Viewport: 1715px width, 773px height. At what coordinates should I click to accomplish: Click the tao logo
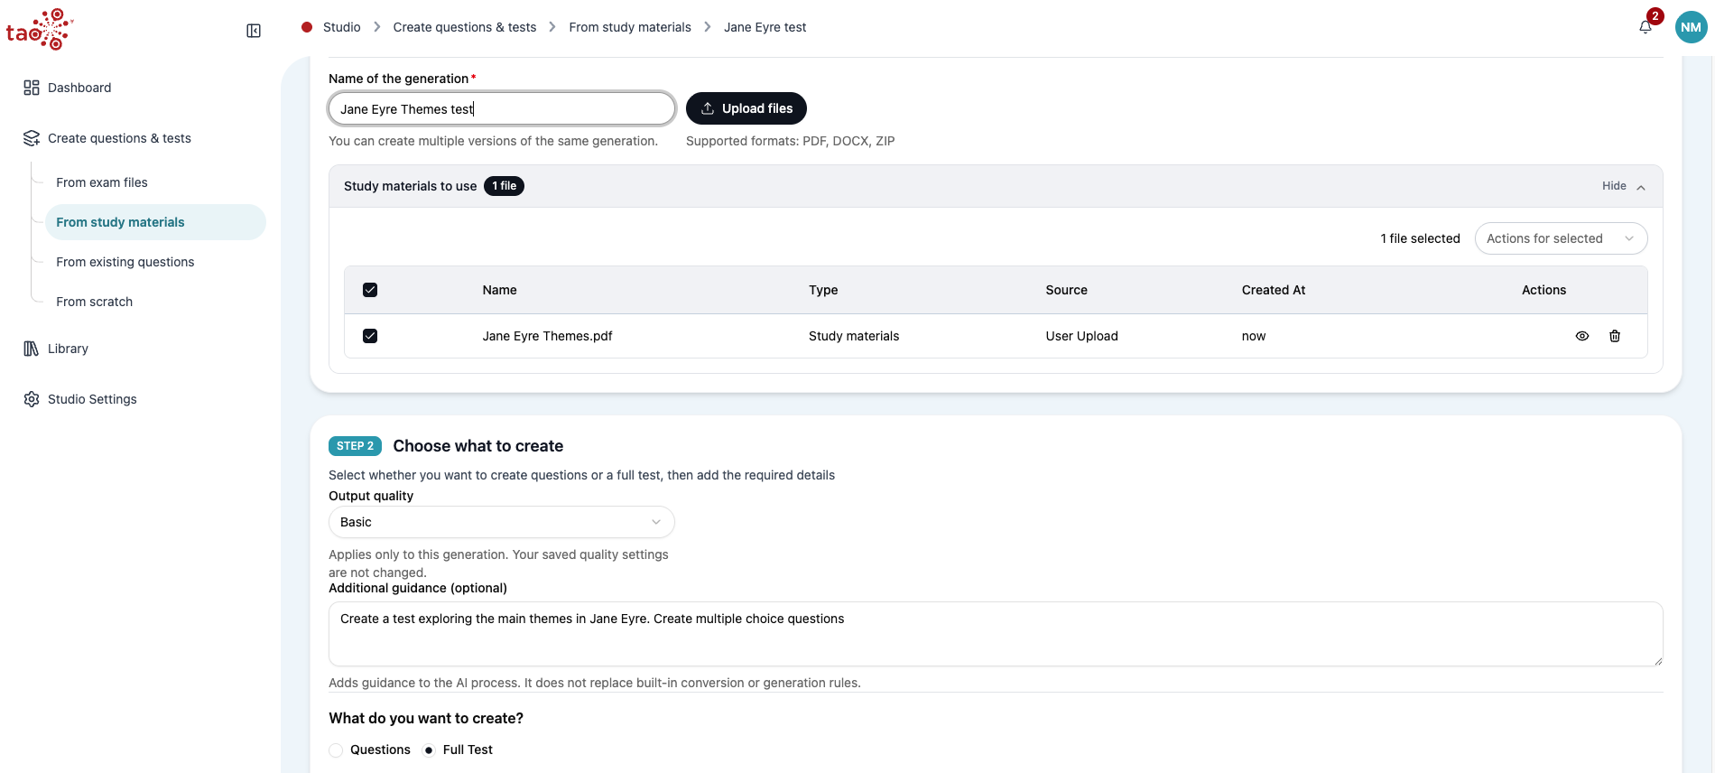point(40,30)
